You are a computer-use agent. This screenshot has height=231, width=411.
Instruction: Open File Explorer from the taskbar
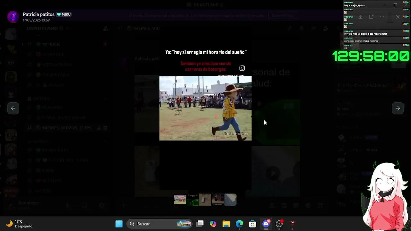(x=226, y=224)
